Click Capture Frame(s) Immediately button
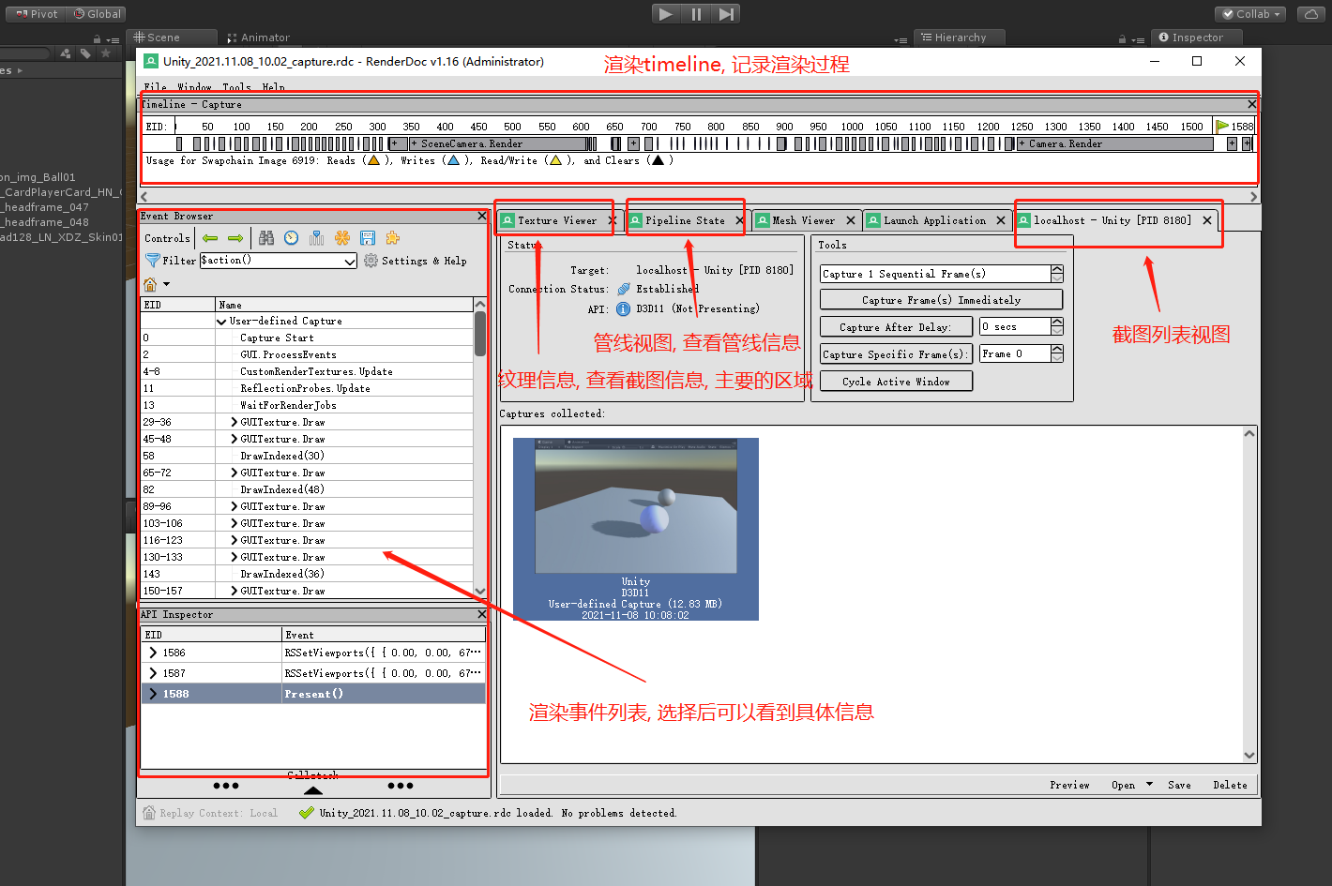 pos(941,300)
